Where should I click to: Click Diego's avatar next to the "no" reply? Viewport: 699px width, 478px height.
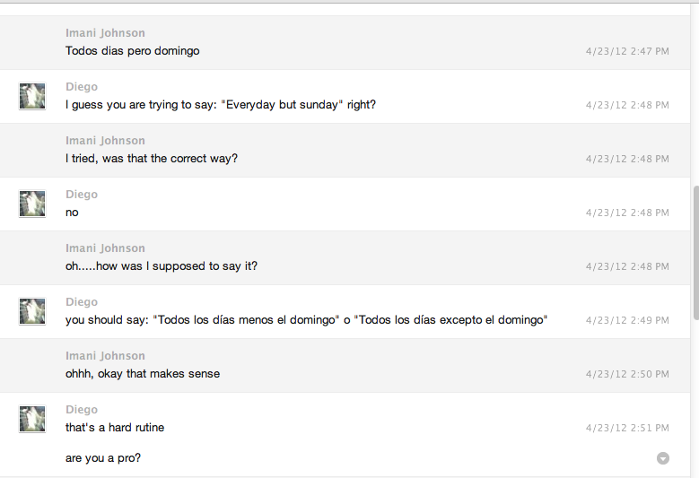point(32,204)
